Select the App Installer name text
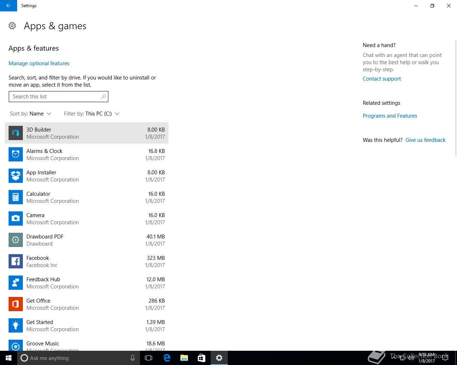Screen dimensions: 457x365 coord(41,173)
